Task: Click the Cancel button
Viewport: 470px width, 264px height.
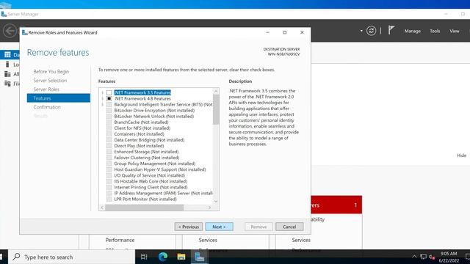Action: pos(289,227)
